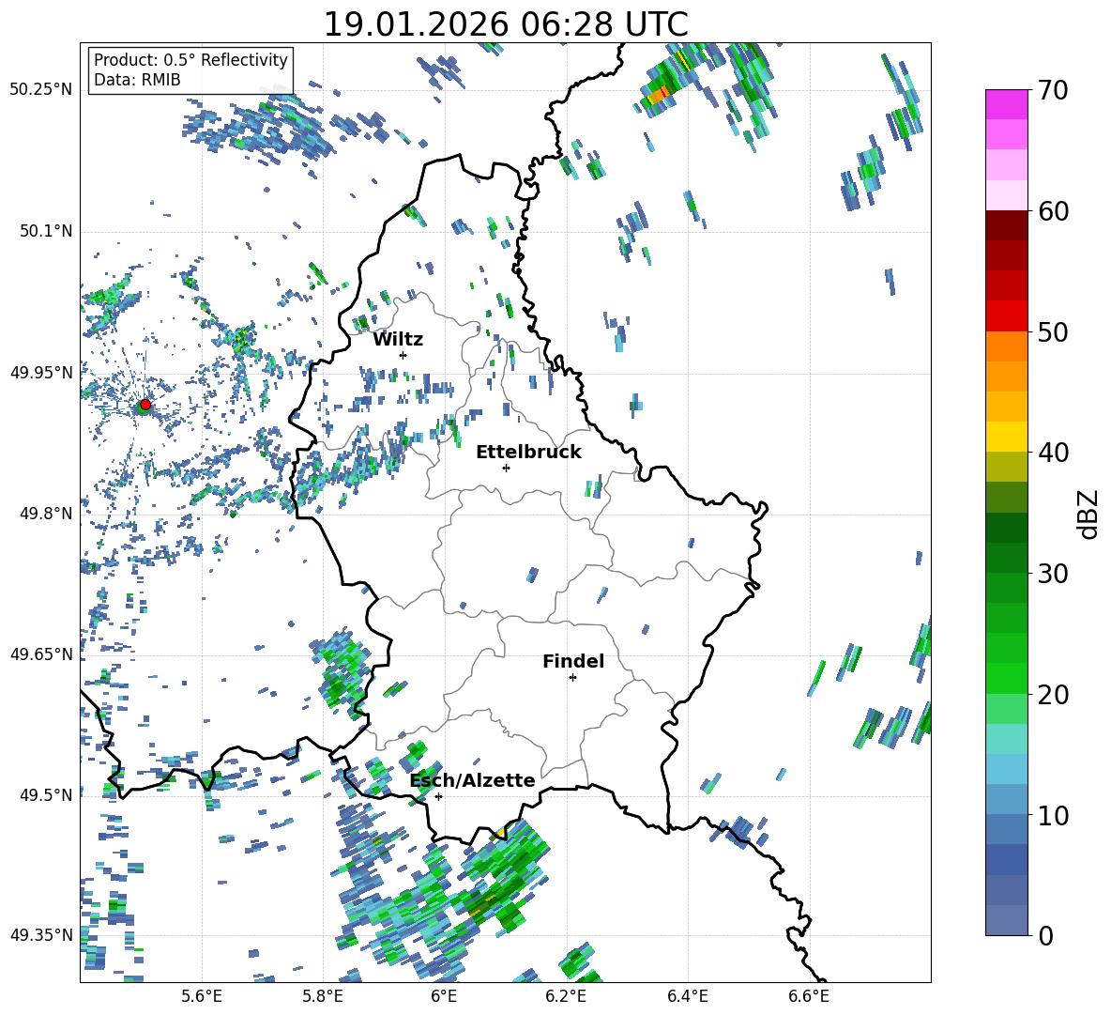
Task: Click the Wiltz city label
Action: tap(398, 340)
